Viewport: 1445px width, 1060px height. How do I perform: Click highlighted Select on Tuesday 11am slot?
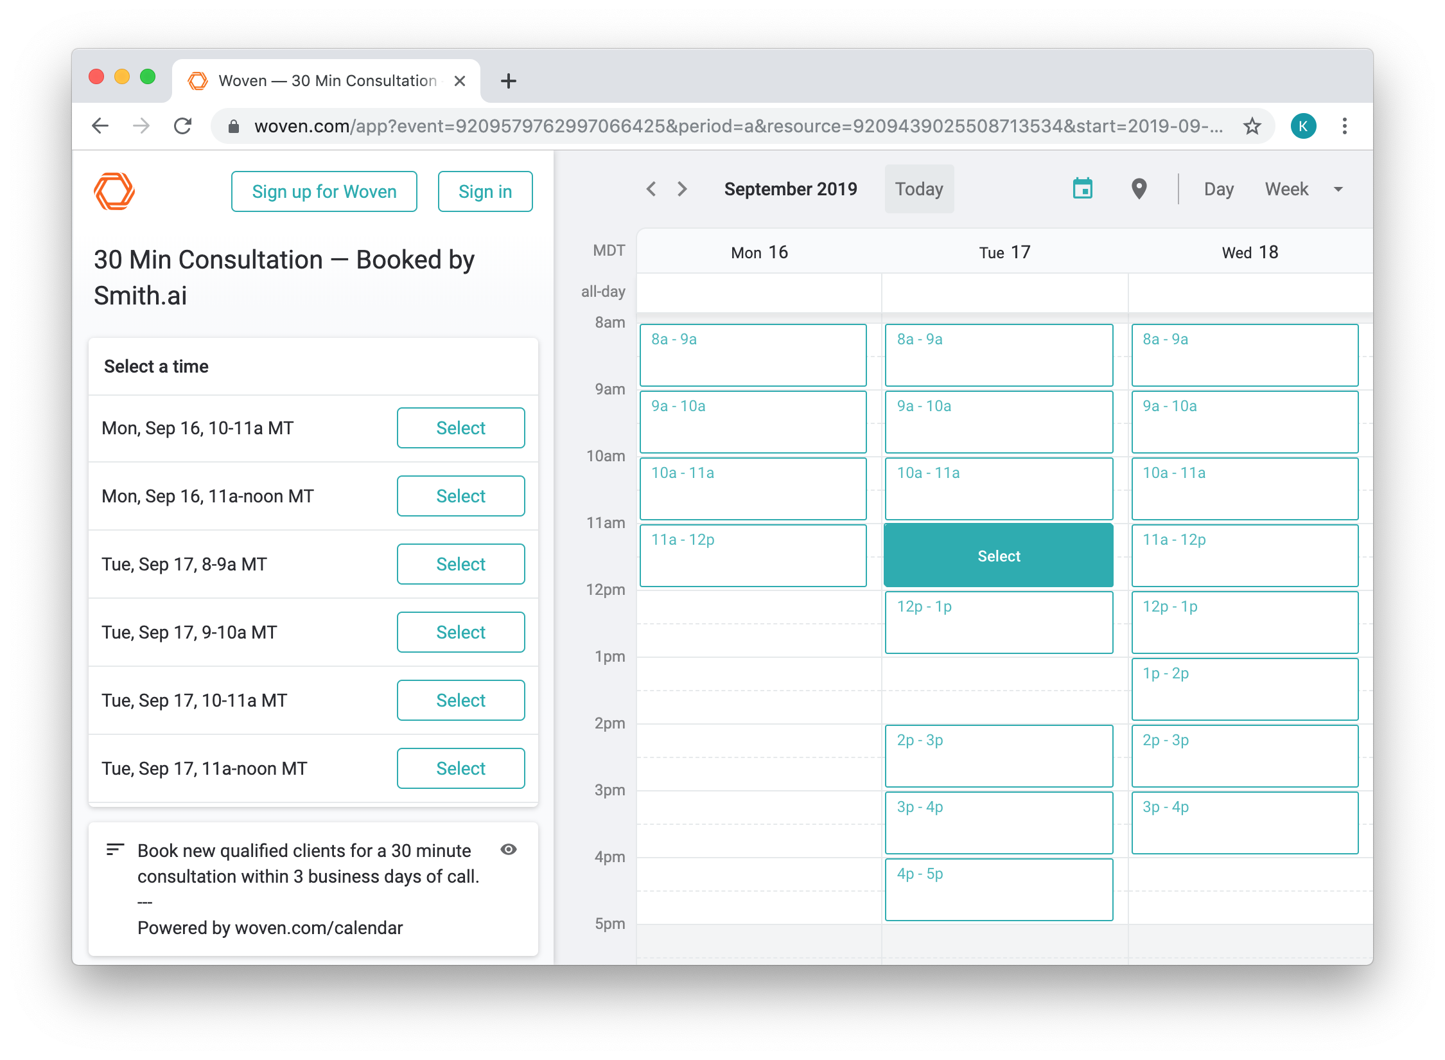998,556
